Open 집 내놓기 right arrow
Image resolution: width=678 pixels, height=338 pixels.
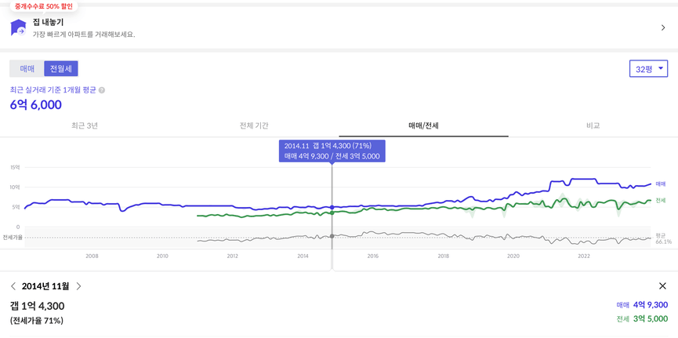663,27
